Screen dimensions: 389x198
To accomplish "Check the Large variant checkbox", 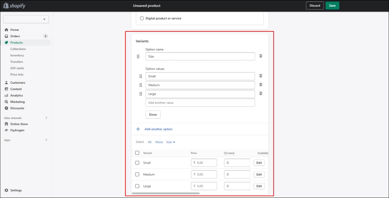I will click(x=137, y=186).
